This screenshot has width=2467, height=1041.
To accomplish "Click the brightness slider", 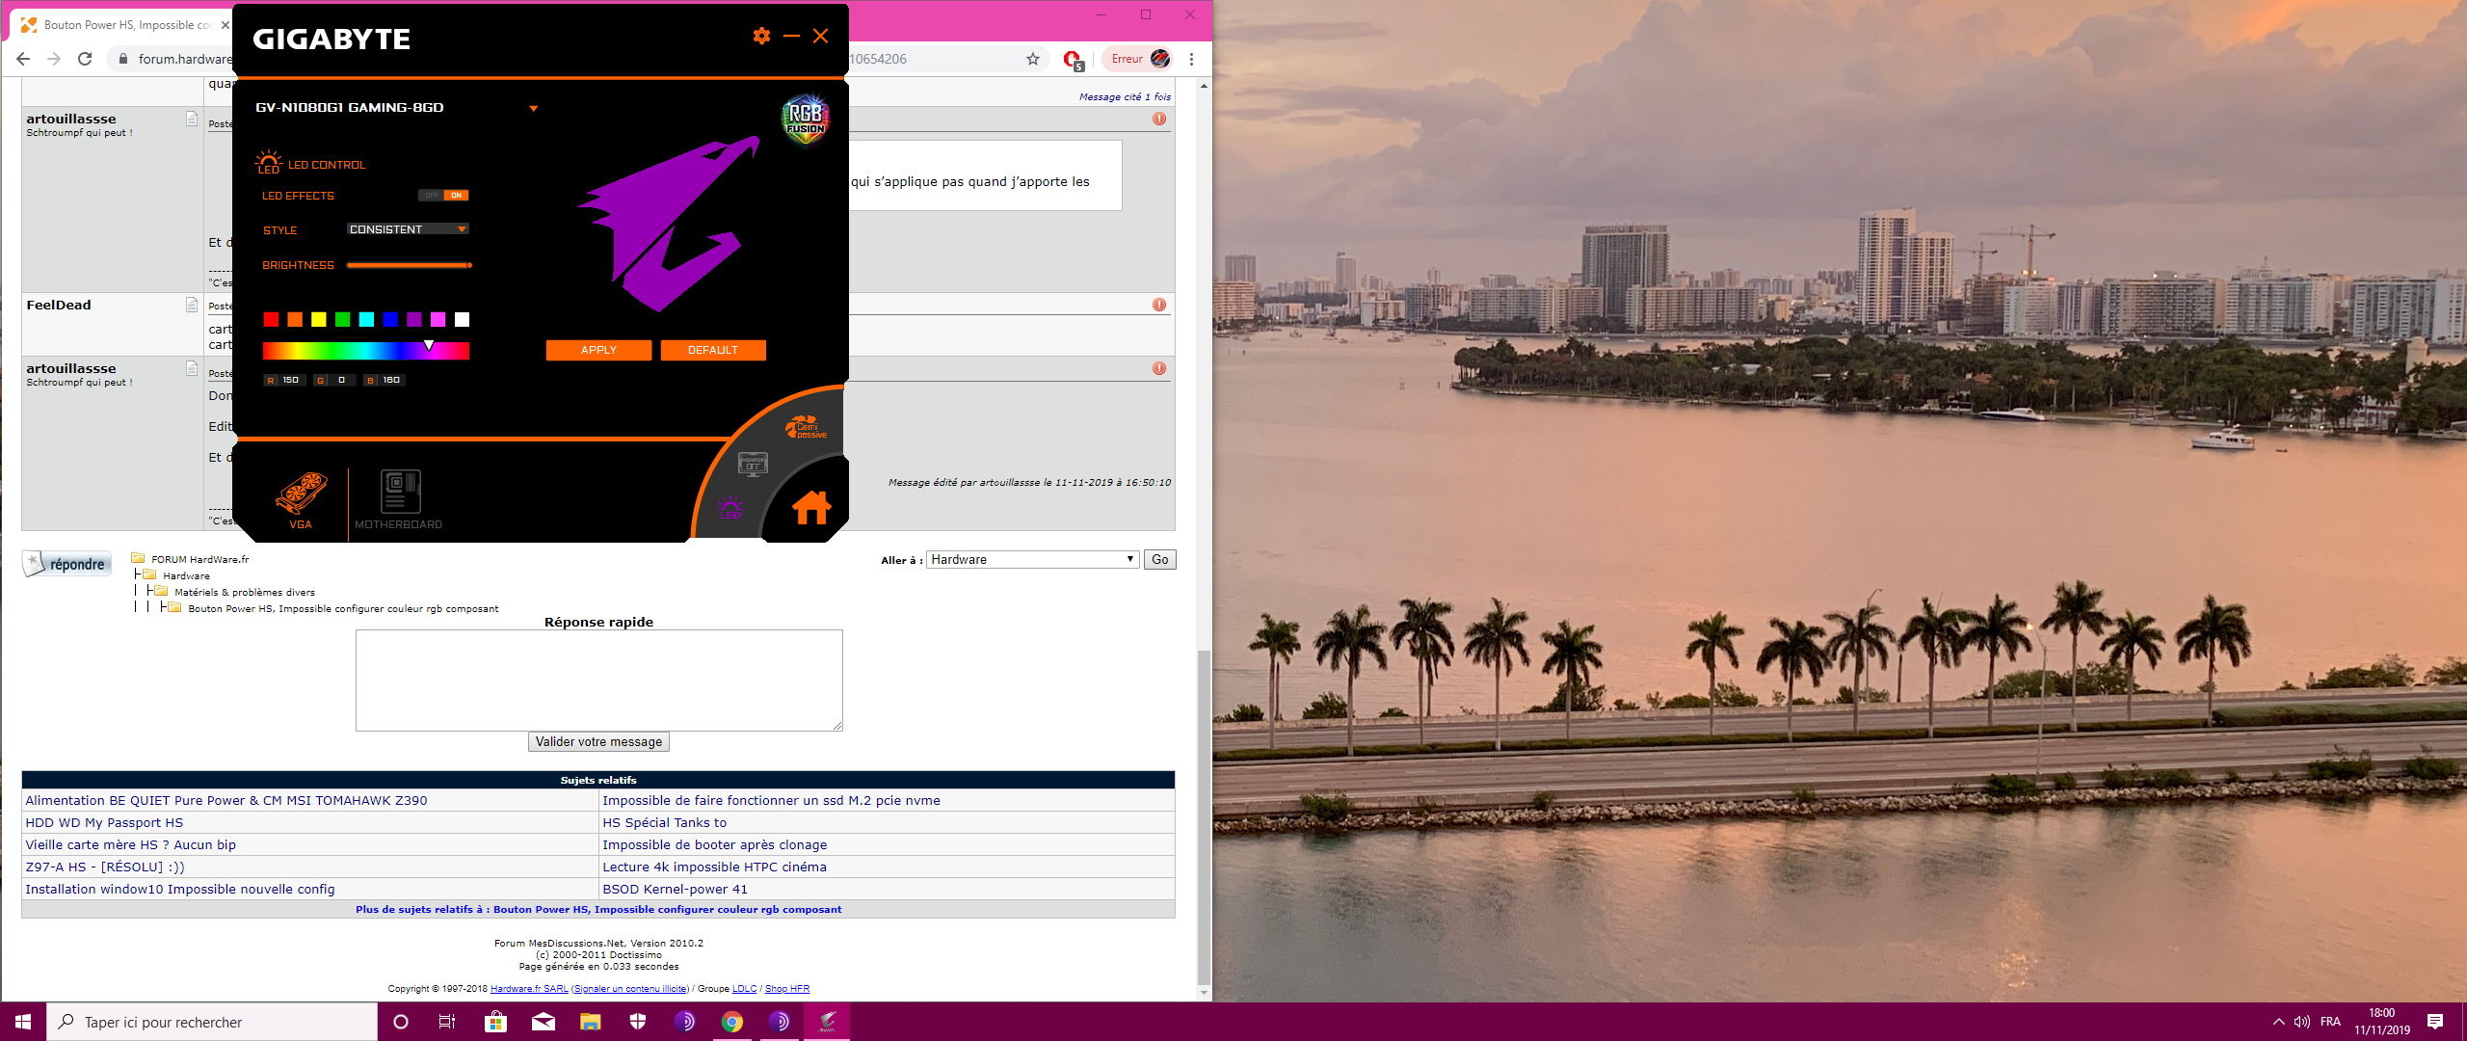I will 409,265.
